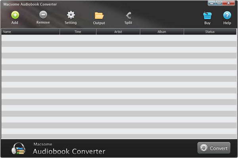This screenshot has height=158, width=238.
Task: Click the headphones and books logo icon
Action: [19, 149]
